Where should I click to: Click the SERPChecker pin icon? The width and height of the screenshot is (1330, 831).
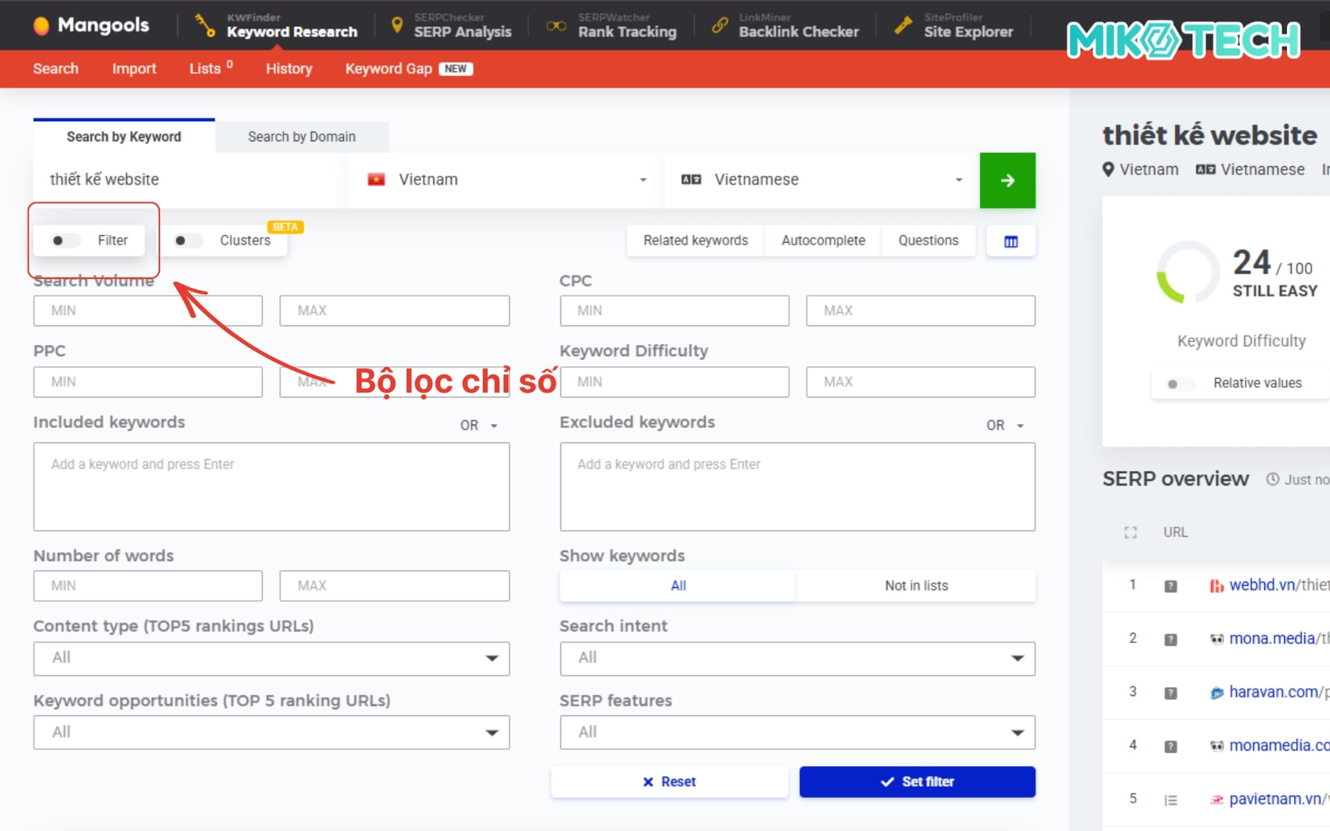(397, 26)
